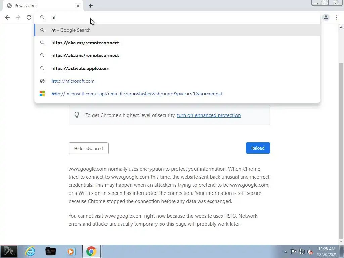Open the Action Center flag icon
The width and height of the screenshot is (344, 258).
294,251
